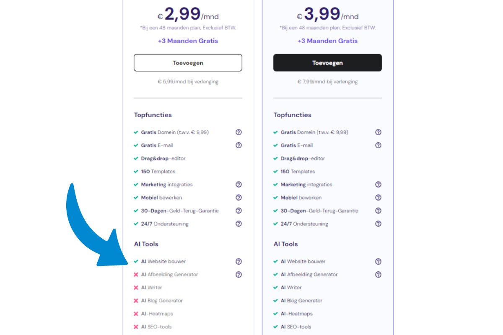Open help tooltip for Gratis Domein in left plan
Viewport: 503px width, 335px height.
[x=239, y=132]
